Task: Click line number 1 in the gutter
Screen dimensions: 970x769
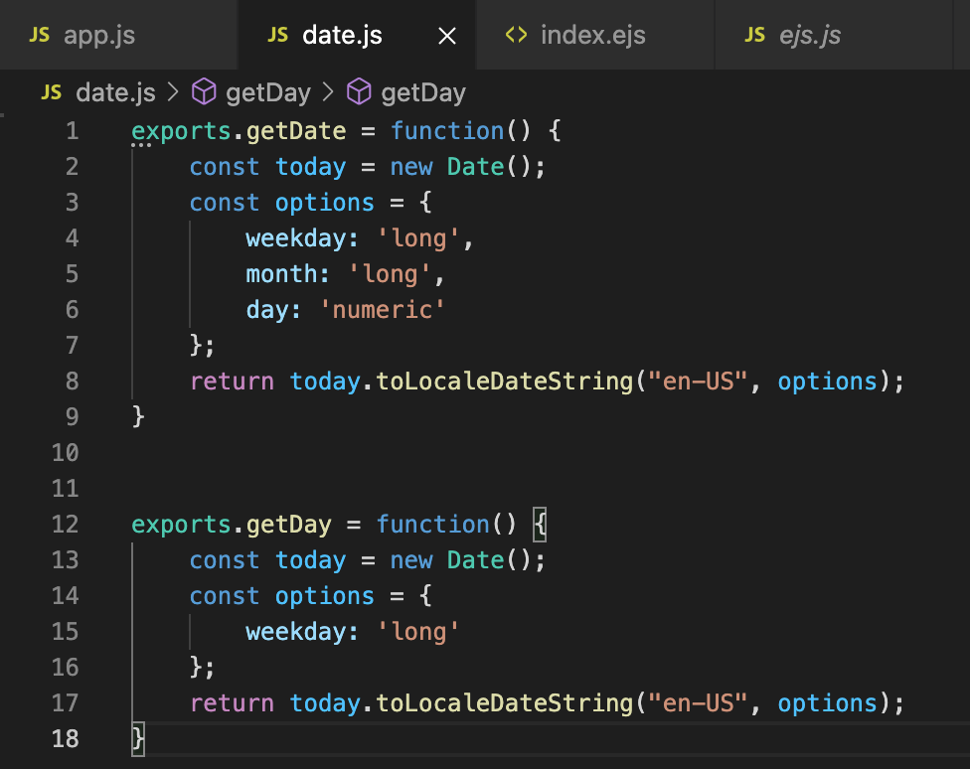Action: 73,130
